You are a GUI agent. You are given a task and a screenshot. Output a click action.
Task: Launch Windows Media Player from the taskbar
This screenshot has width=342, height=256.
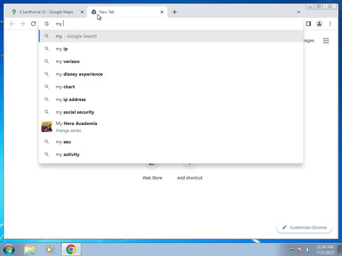(50, 250)
